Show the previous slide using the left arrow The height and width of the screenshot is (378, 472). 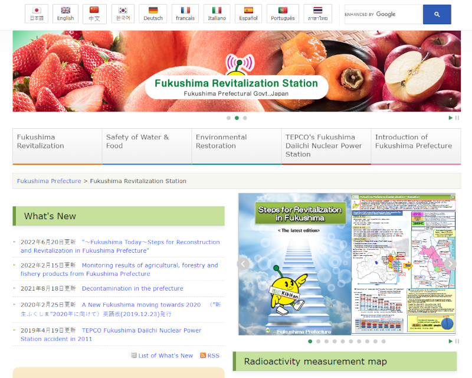coord(243,263)
